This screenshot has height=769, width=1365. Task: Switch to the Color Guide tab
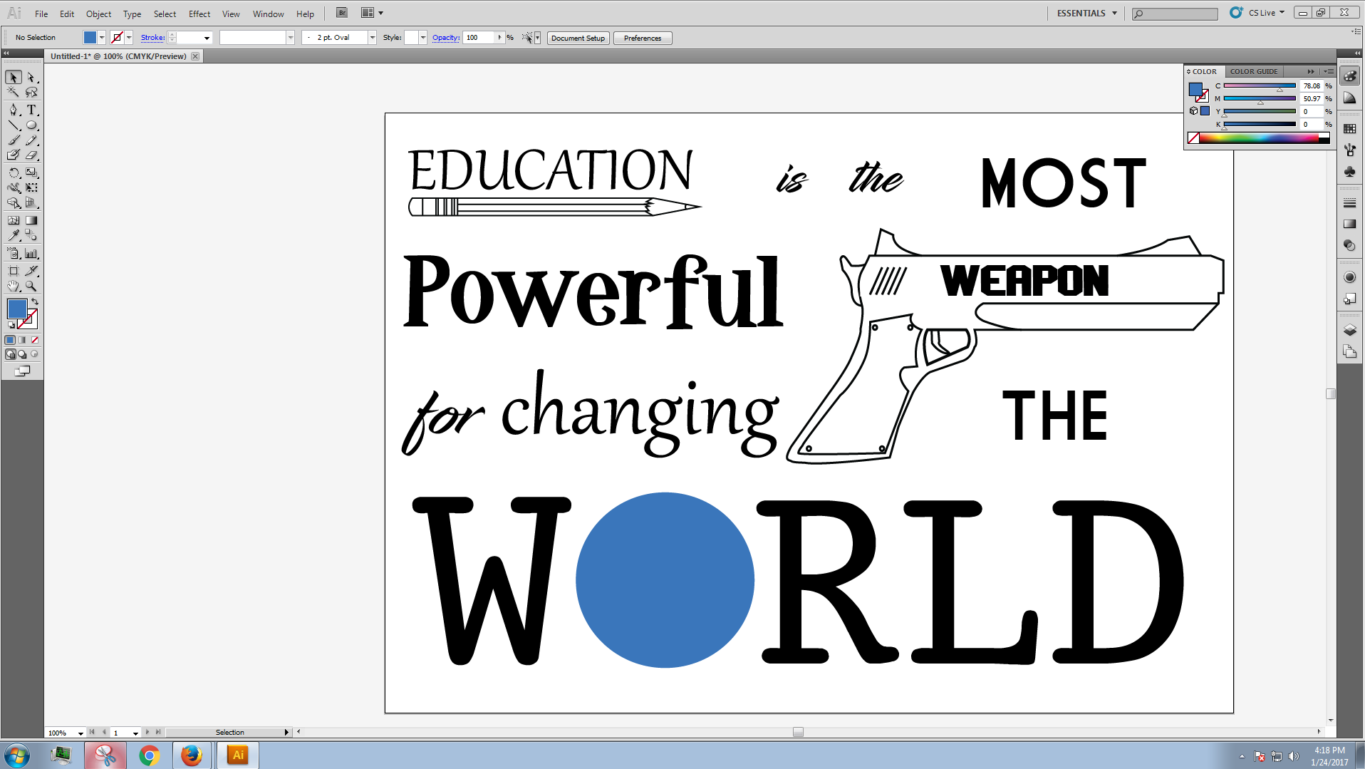1253,71
